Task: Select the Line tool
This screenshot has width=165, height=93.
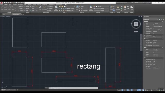Action: point(2,8)
